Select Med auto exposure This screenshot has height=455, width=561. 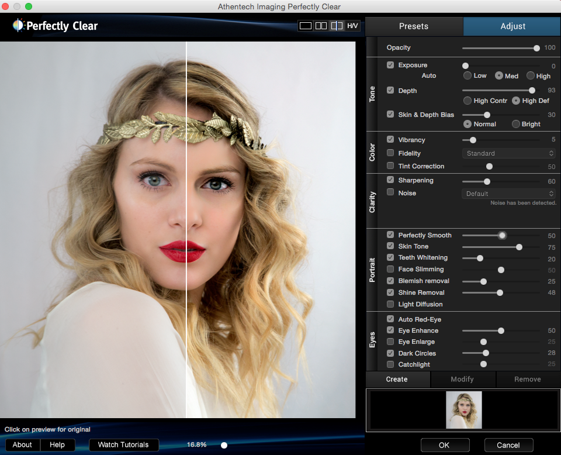click(498, 75)
